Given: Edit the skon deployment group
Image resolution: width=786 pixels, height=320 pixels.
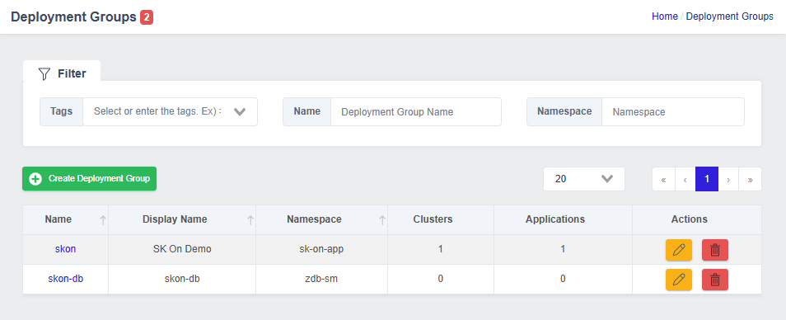Looking at the screenshot, I should pyautogui.click(x=679, y=250).
